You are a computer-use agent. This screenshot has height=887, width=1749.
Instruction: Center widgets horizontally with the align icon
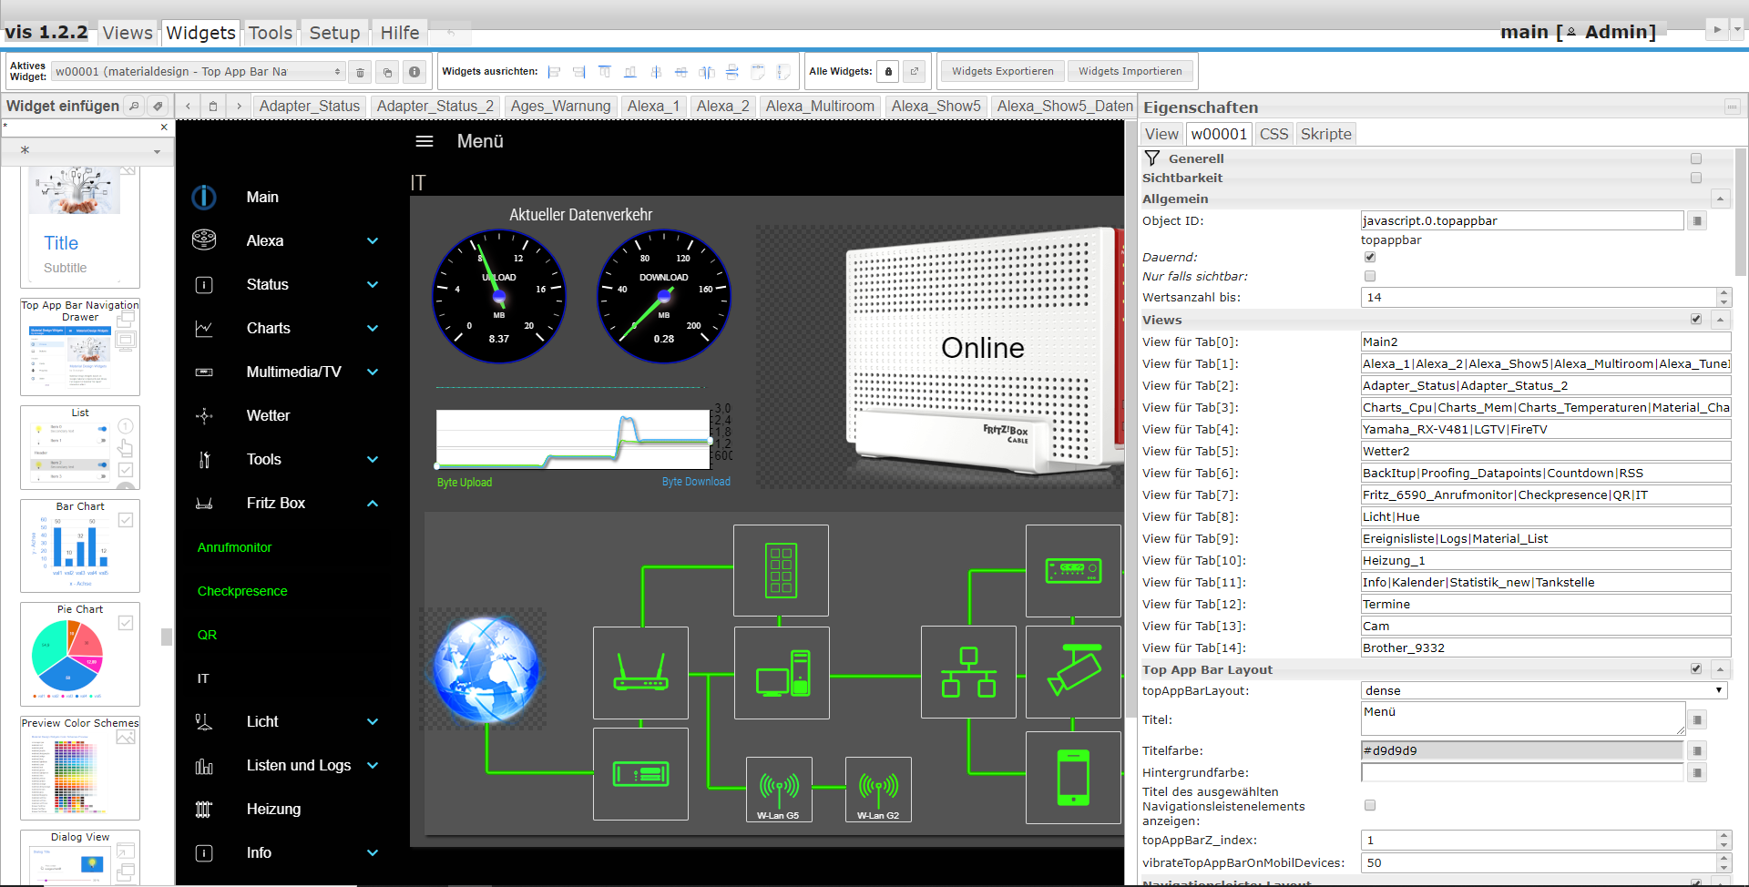[681, 72]
